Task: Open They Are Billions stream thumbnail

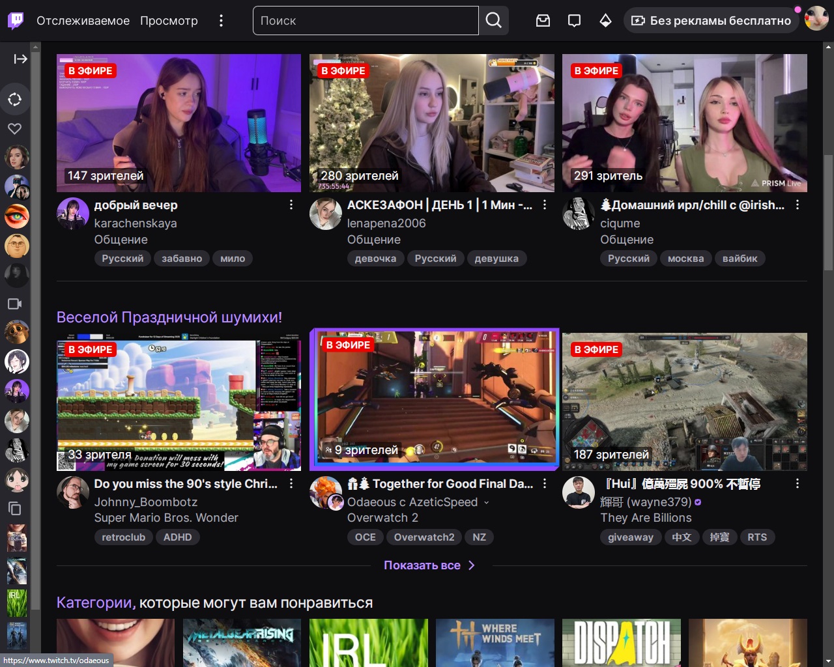Action: click(x=685, y=402)
